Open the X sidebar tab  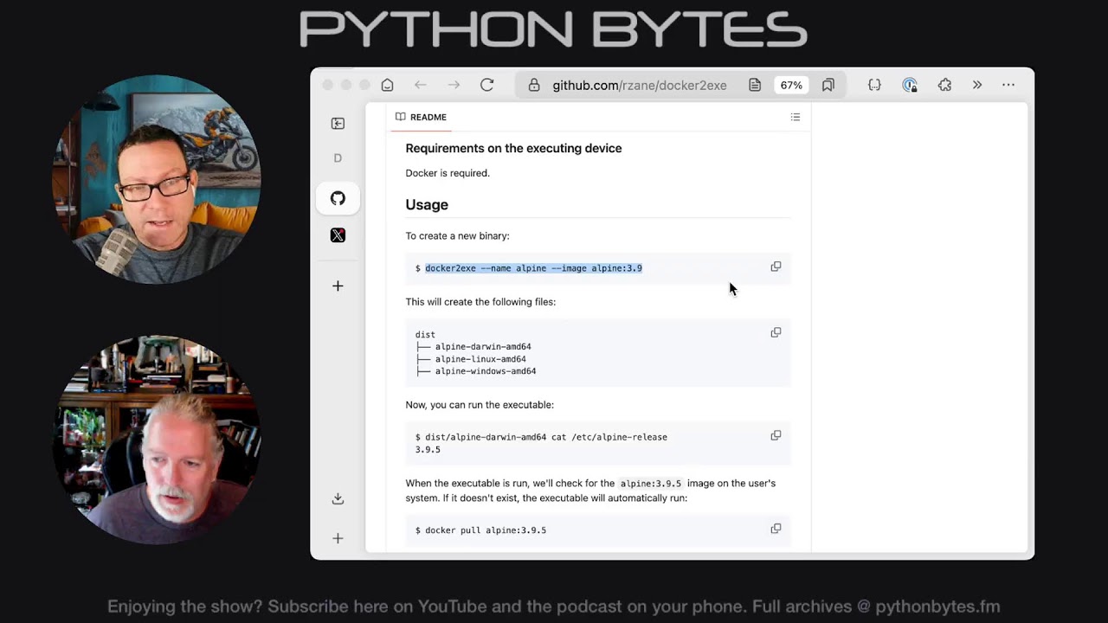338,235
